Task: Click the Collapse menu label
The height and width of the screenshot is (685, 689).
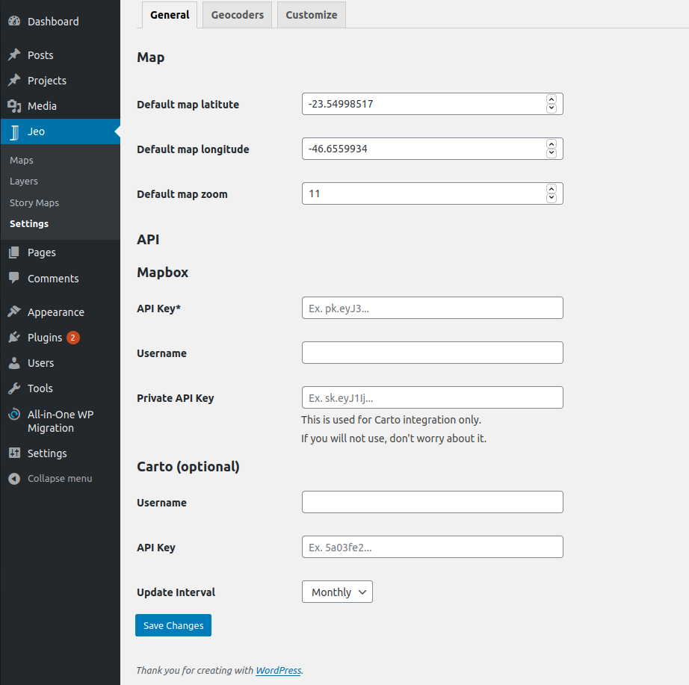Action: coord(60,479)
